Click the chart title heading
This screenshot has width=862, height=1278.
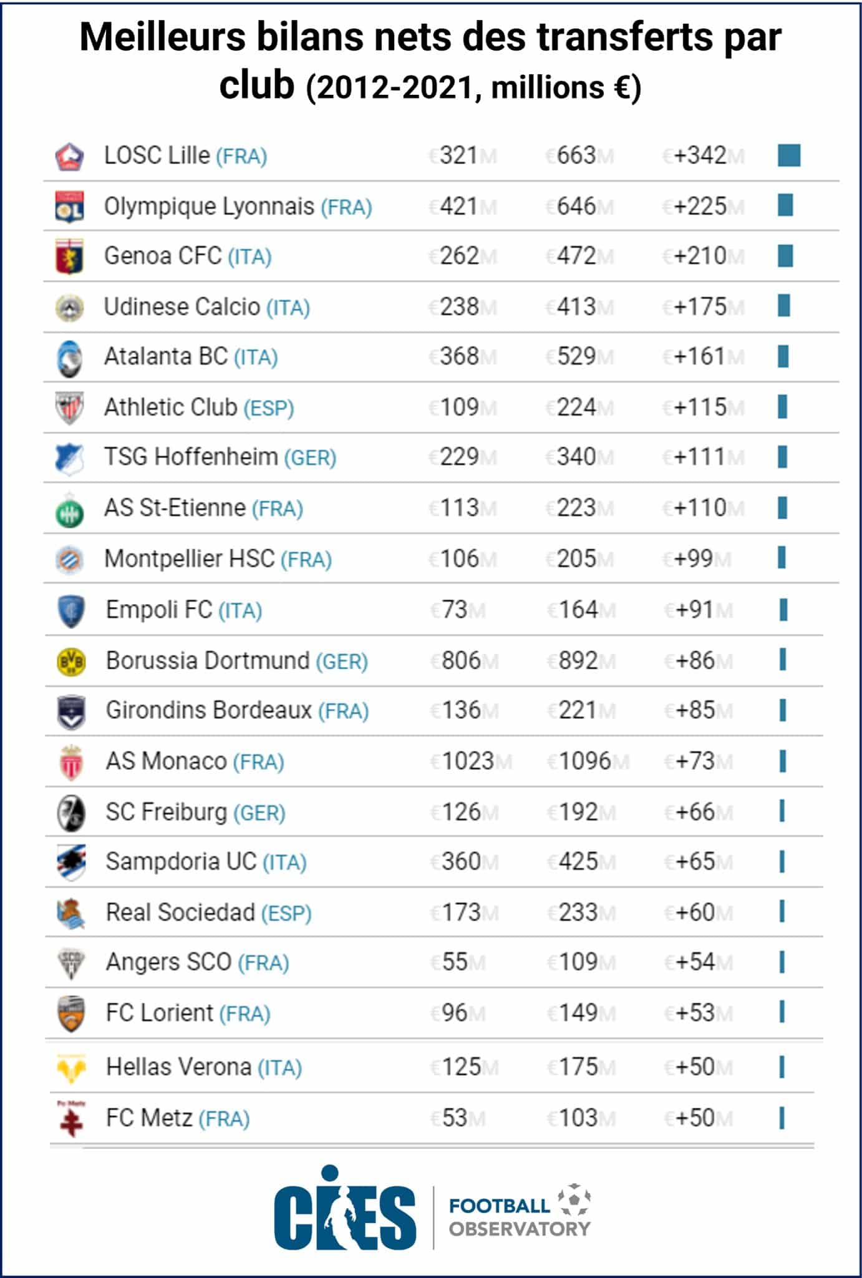(x=430, y=61)
